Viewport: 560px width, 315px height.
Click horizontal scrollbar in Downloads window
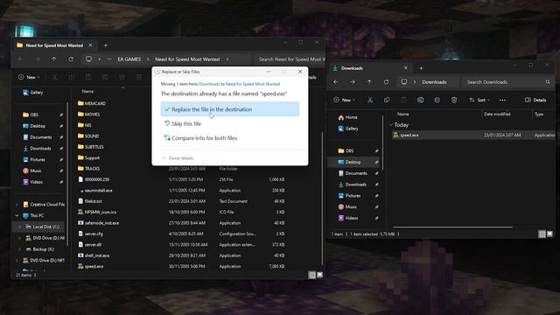pos(452,227)
